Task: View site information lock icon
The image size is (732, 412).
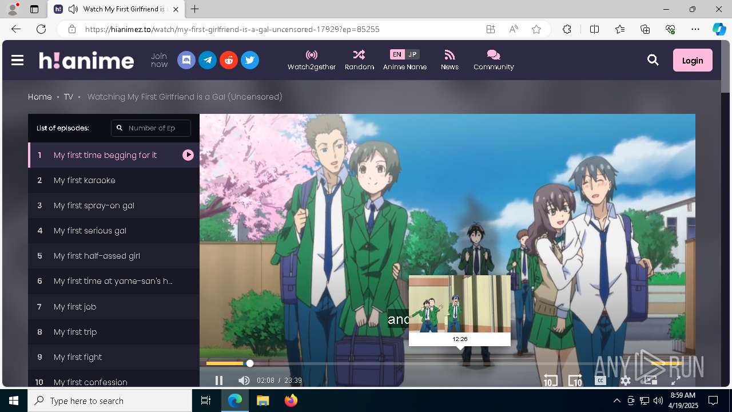Action: [x=71, y=29]
